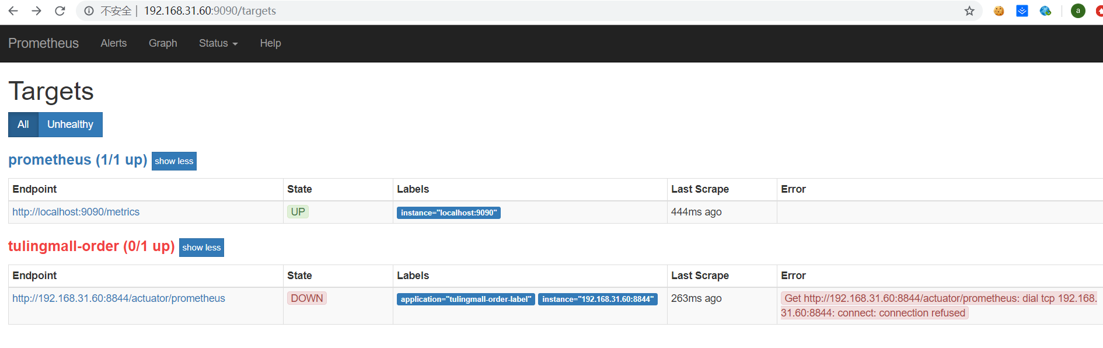Open the blue envelope extension icon
This screenshot has width=1103, height=348.
click(x=1022, y=11)
